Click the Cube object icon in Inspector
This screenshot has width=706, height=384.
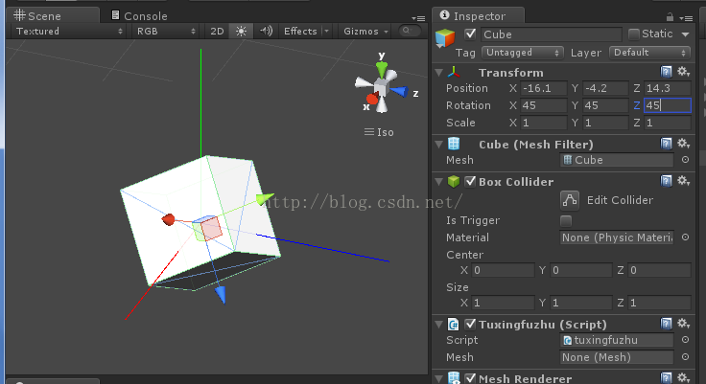point(445,37)
